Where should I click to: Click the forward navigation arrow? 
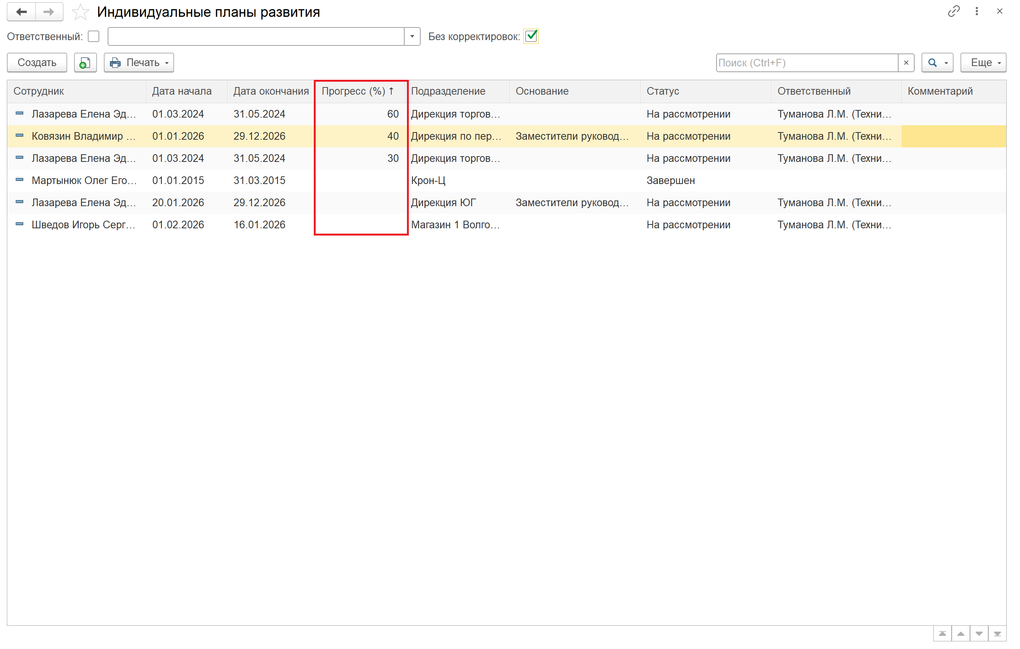[49, 12]
